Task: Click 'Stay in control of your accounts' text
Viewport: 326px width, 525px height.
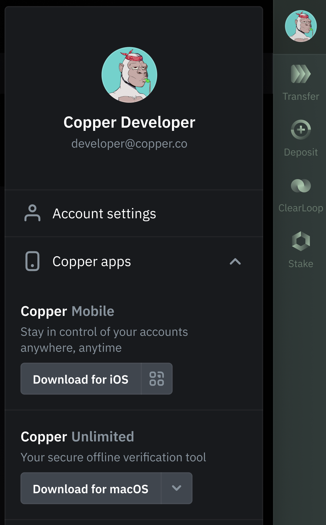Action: click(104, 332)
